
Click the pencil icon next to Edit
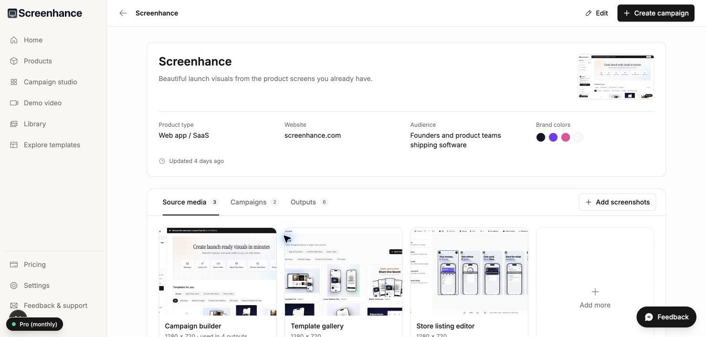pyautogui.click(x=589, y=13)
